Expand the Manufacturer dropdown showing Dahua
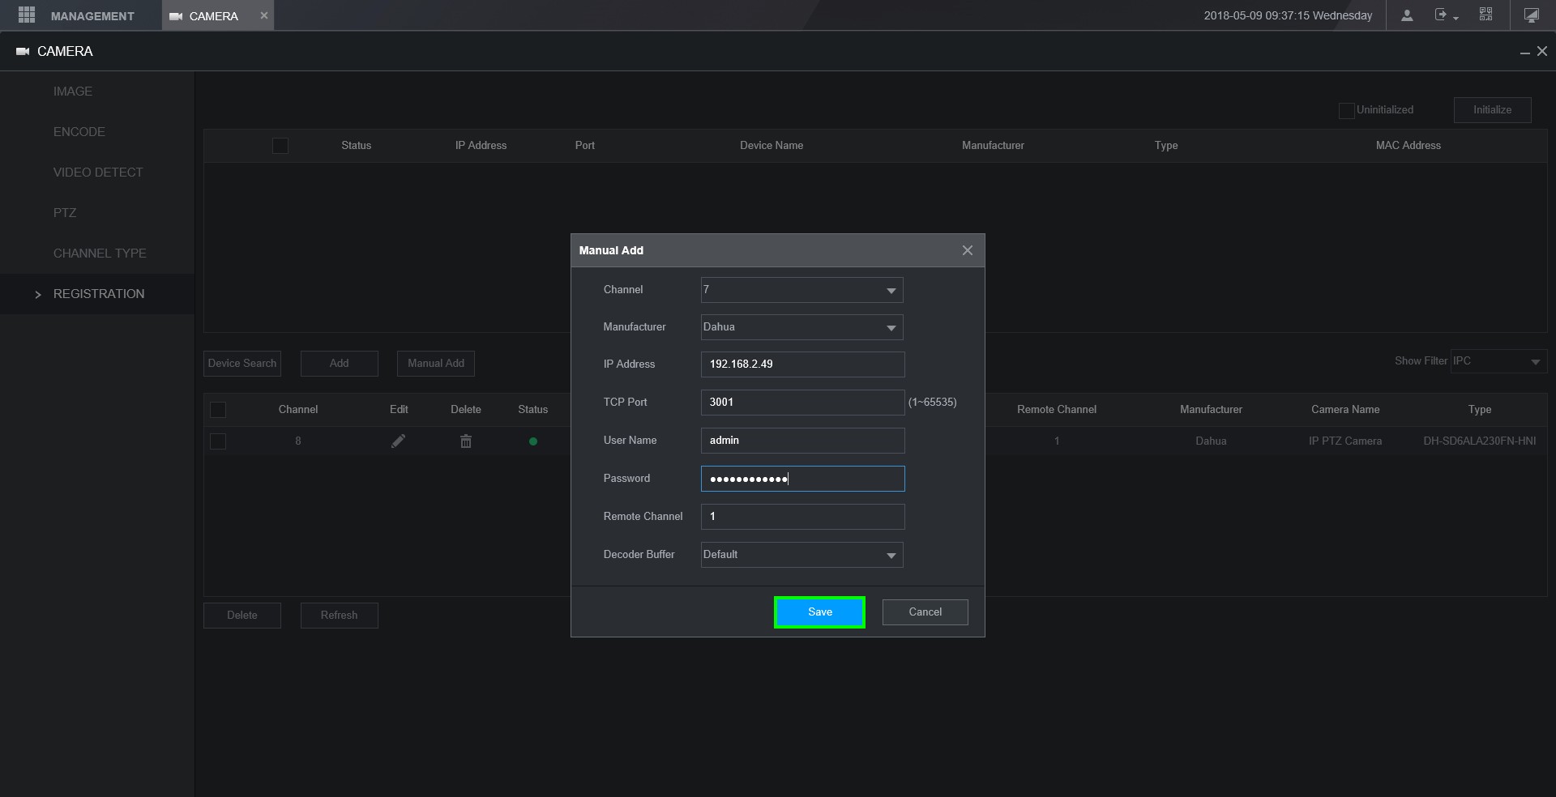This screenshot has width=1556, height=797. 802,327
